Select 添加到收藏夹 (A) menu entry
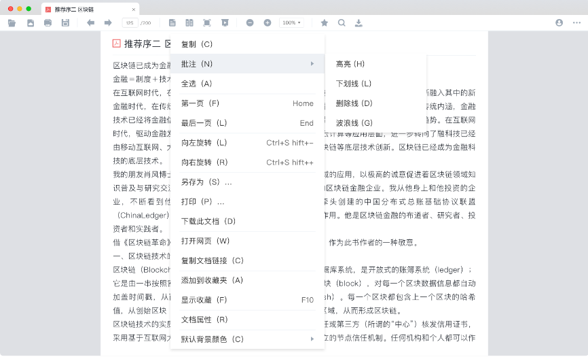 pyautogui.click(x=247, y=280)
